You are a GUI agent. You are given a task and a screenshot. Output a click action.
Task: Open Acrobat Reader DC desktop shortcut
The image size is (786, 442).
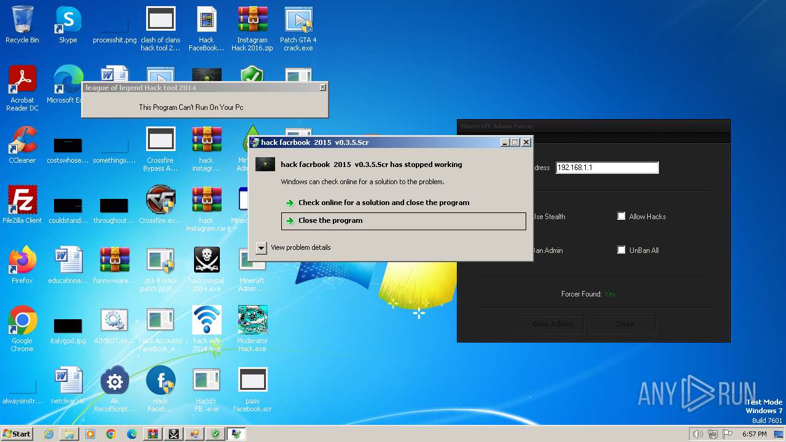pyautogui.click(x=22, y=88)
